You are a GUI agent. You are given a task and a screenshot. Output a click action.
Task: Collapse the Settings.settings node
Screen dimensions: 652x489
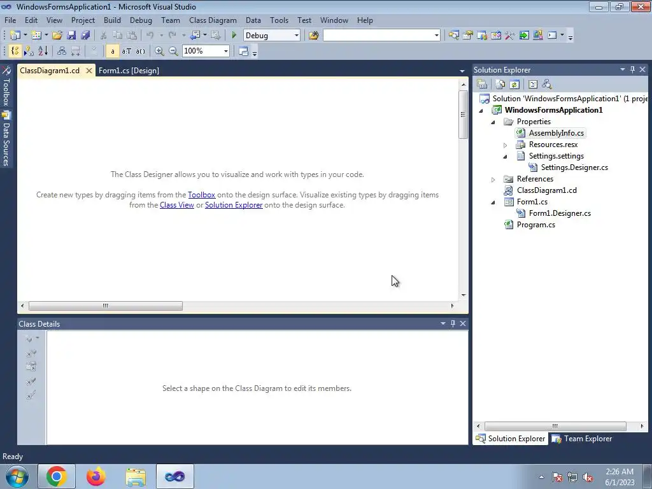pyautogui.click(x=505, y=157)
